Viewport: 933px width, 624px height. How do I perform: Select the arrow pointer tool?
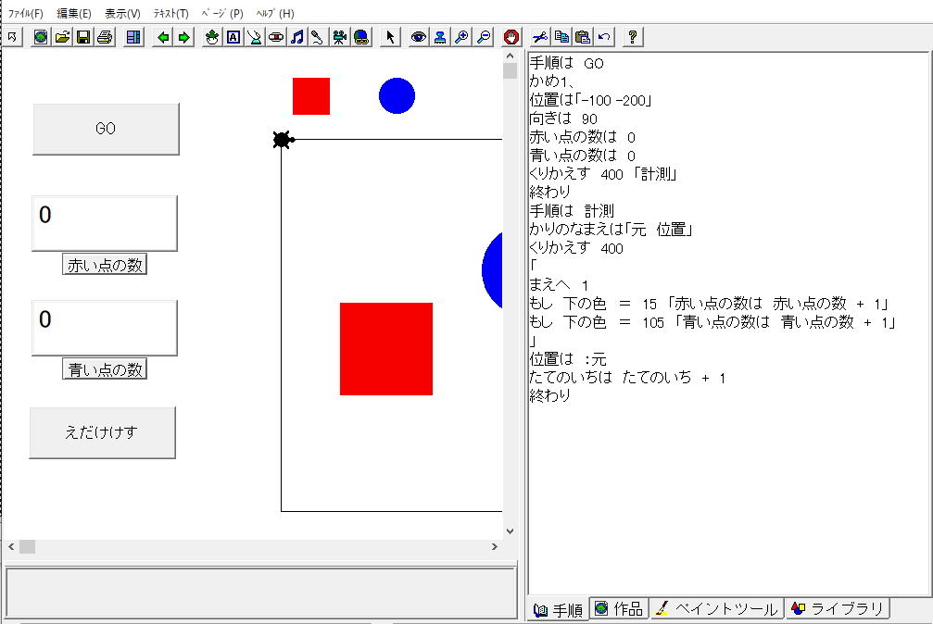point(390,37)
